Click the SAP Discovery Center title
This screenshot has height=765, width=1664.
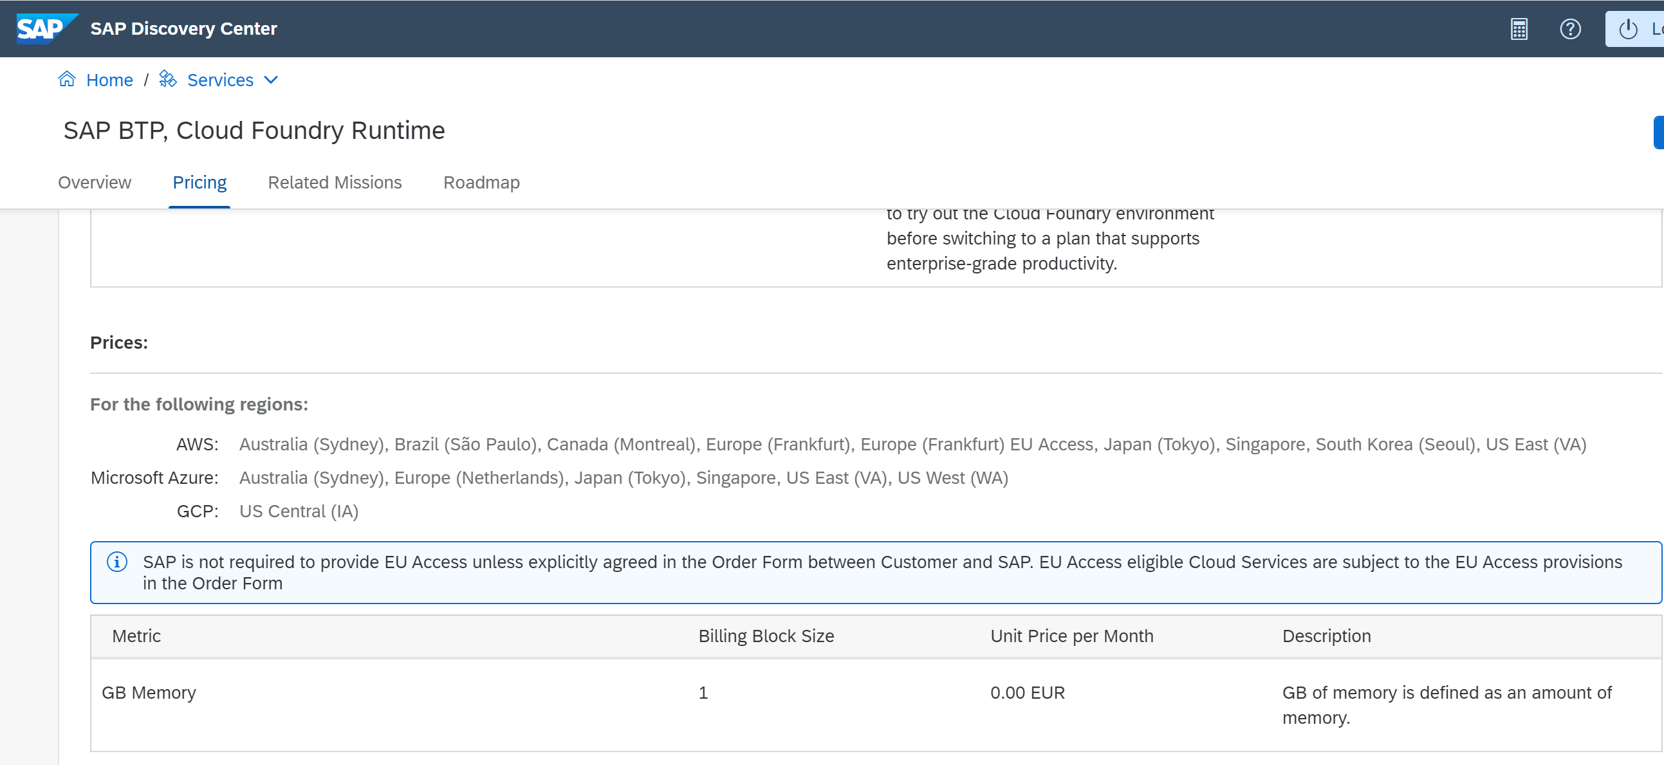(x=183, y=28)
